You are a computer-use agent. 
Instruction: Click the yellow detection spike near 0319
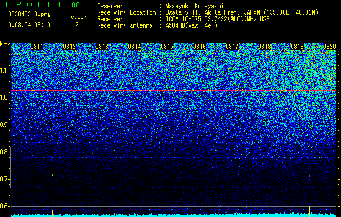pos(309,211)
